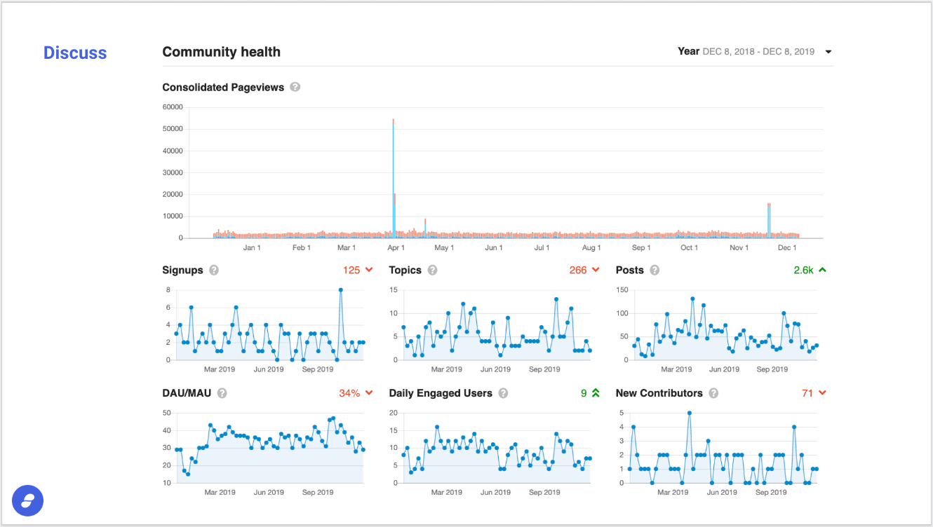The width and height of the screenshot is (933, 527).
Task: Click the Consolidated Pageviews help icon
Action: (295, 87)
